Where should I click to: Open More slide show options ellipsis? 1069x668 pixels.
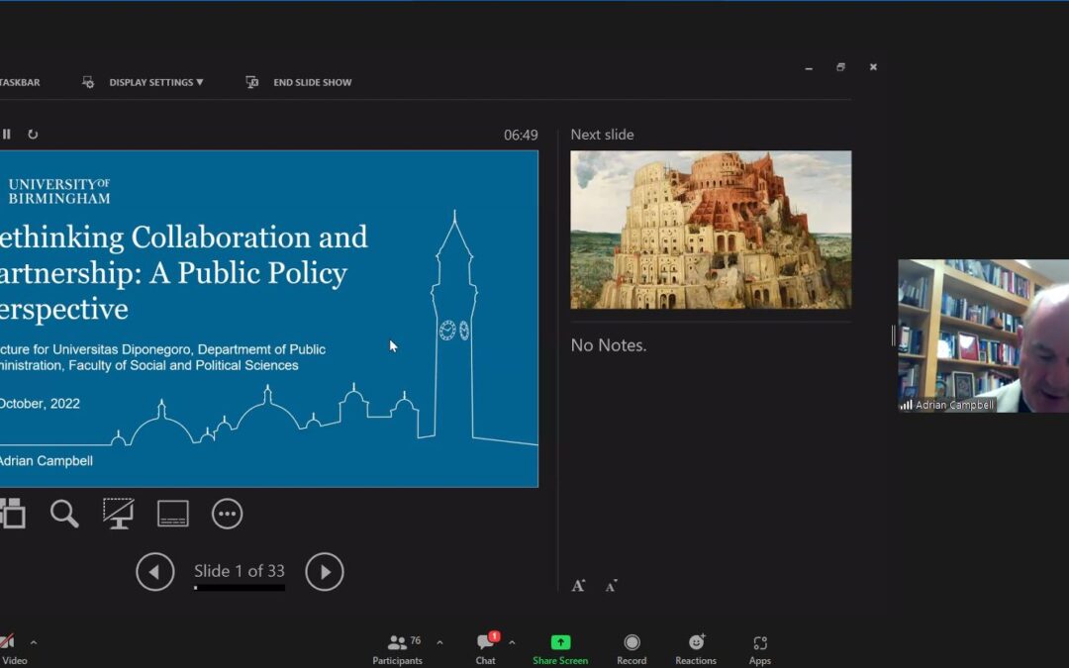[227, 514]
